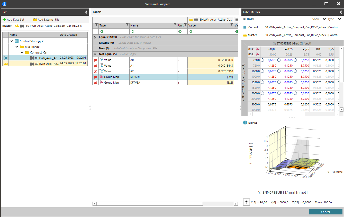This screenshot has width=344, height=217.
Task: Open the Show dropdown in Label Details
Action: [x=324, y=19]
